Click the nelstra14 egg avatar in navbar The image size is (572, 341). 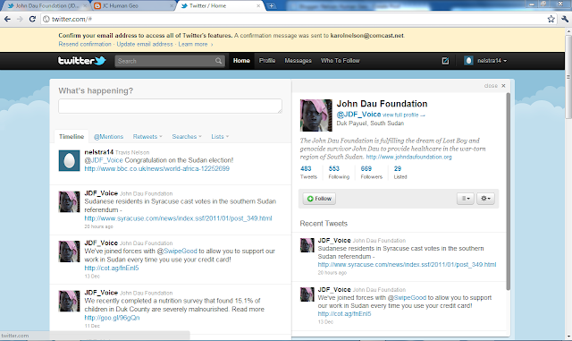click(x=468, y=61)
